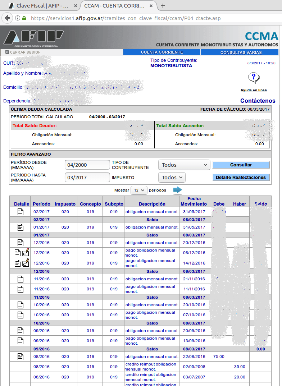Image resolution: width=282 pixels, height=386 pixels.
Task: Close the Clave Fiscal AFIP tab
Action: click(76, 6)
